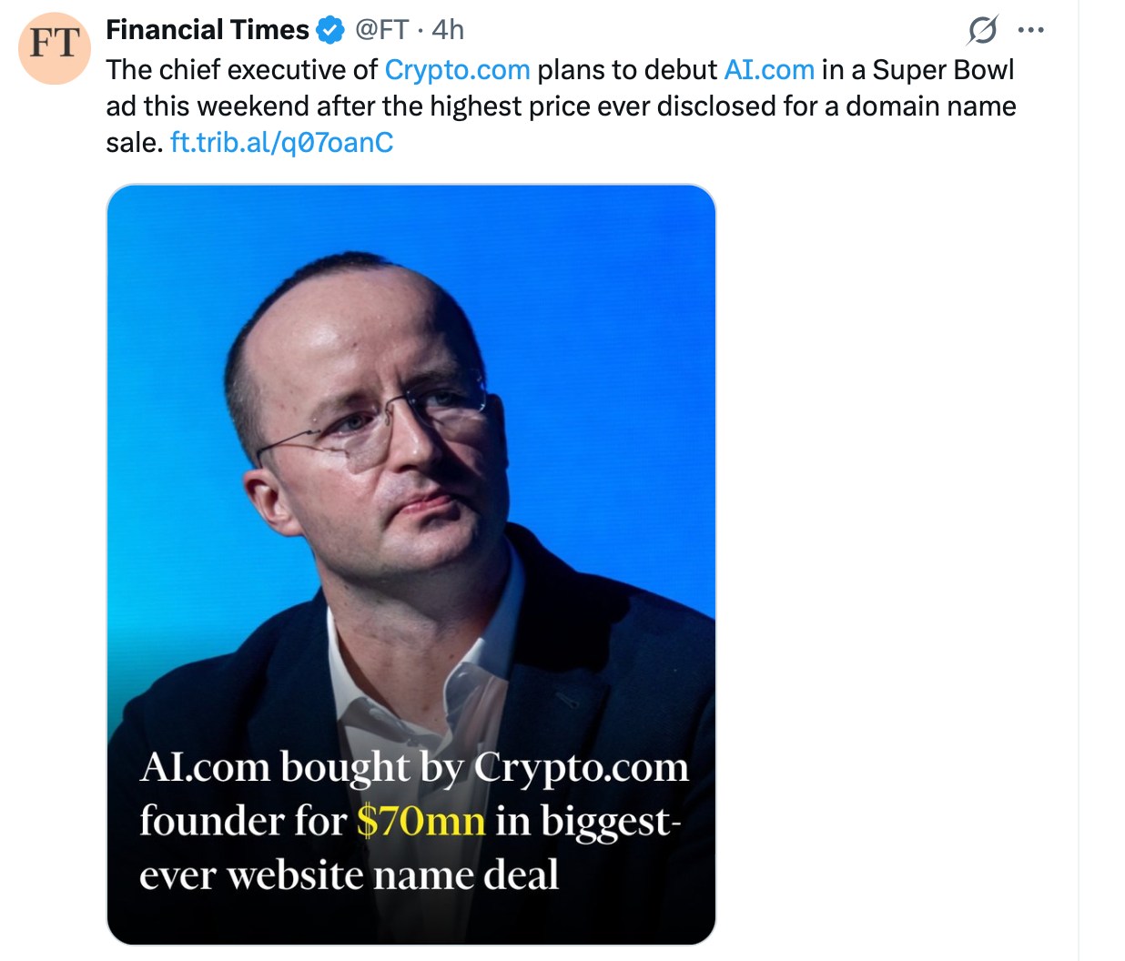Expand the more-options dropdown for this tweet
Screen dimensions: 1125x961
click(x=1031, y=27)
